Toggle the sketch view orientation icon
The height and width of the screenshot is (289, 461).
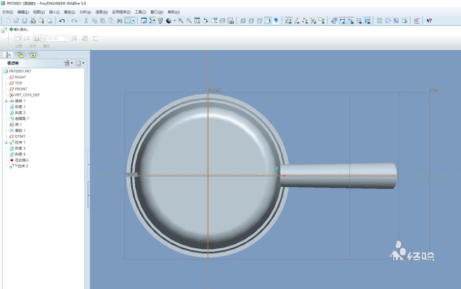[x=144, y=21]
